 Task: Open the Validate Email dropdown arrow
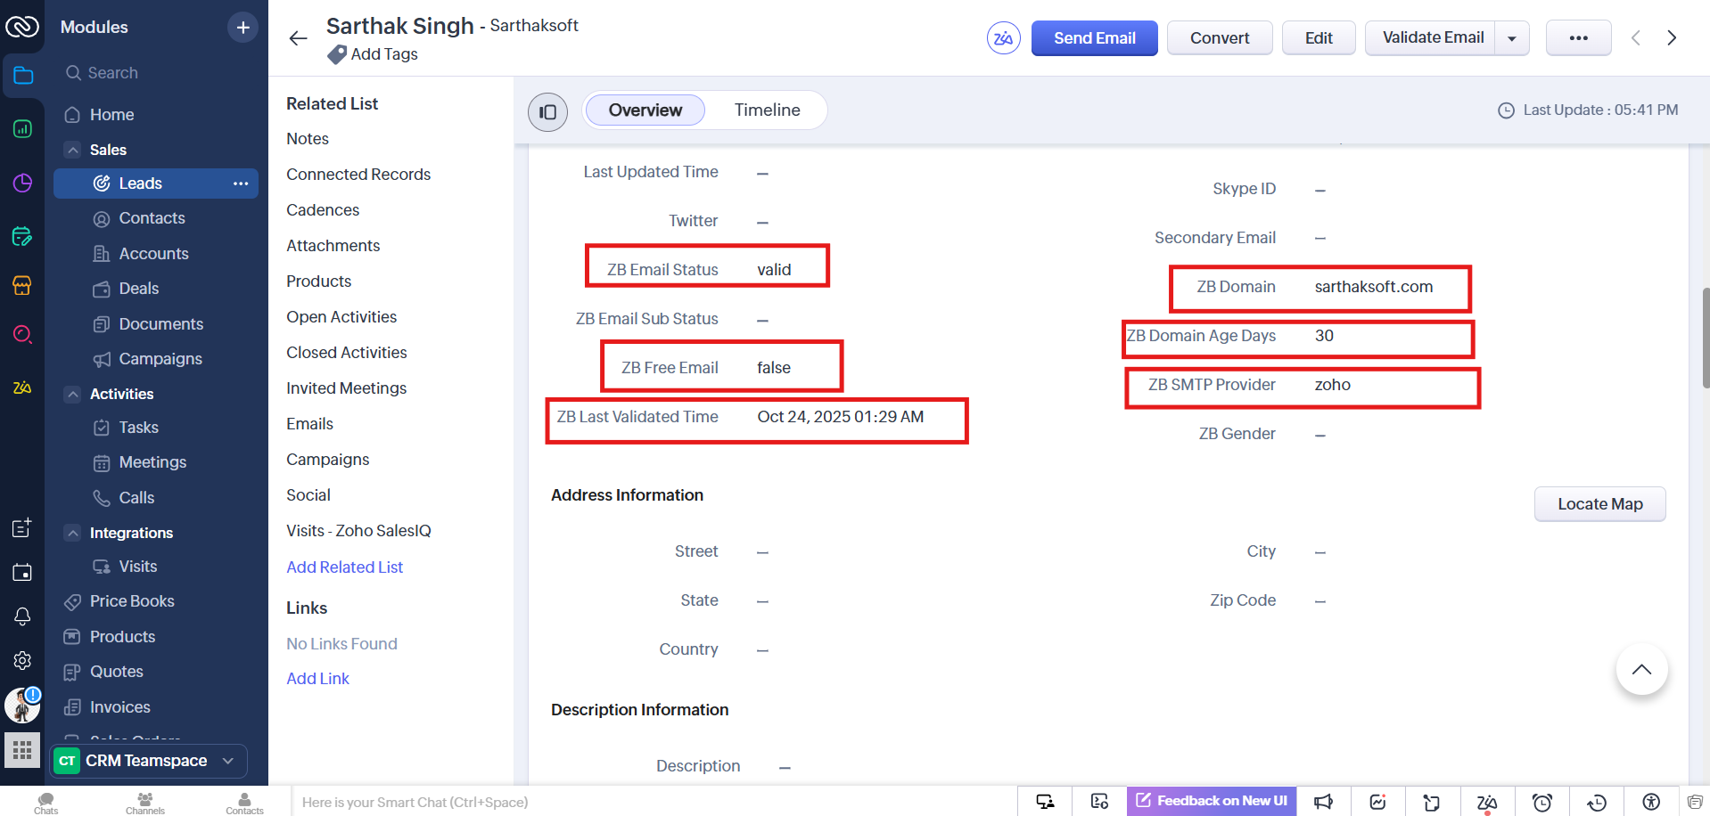[x=1512, y=38]
